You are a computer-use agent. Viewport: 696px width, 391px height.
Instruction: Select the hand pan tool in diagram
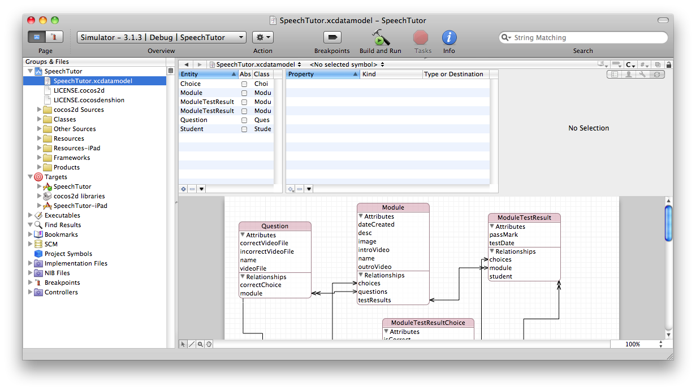click(209, 344)
